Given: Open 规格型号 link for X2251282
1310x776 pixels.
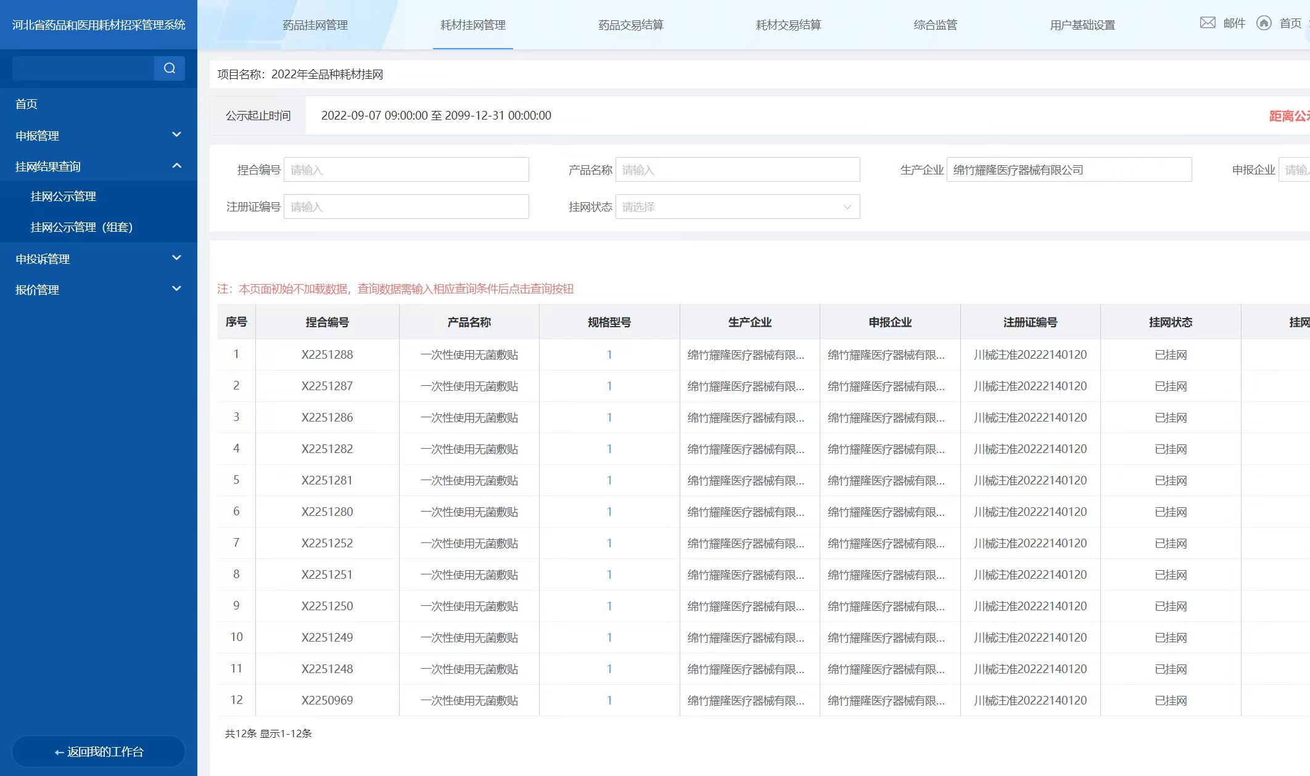Looking at the screenshot, I should [609, 449].
